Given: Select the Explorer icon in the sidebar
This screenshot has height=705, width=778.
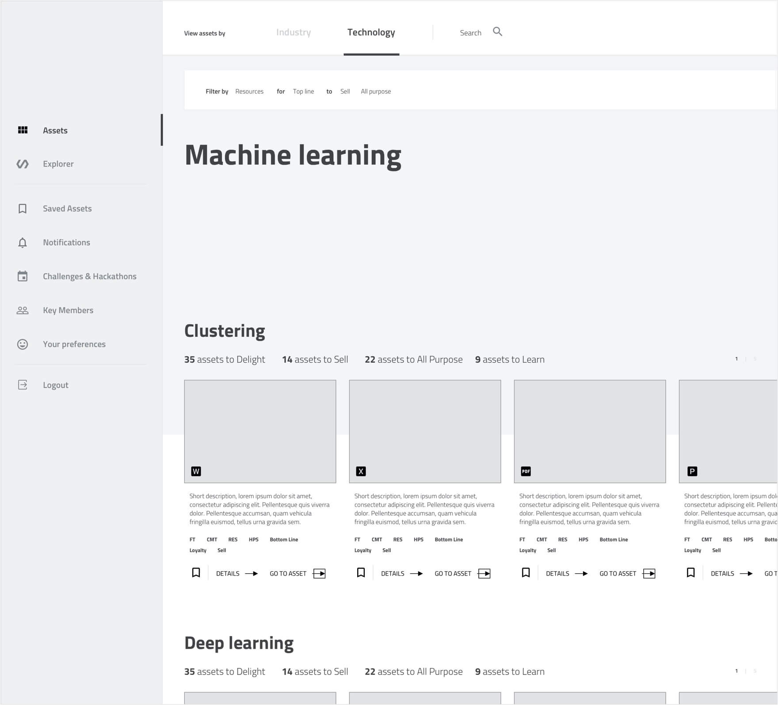Looking at the screenshot, I should tap(23, 163).
